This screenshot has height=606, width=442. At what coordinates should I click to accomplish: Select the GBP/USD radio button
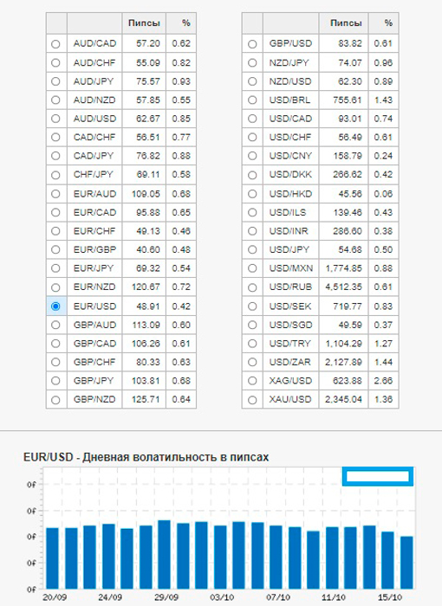[x=252, y=44]
